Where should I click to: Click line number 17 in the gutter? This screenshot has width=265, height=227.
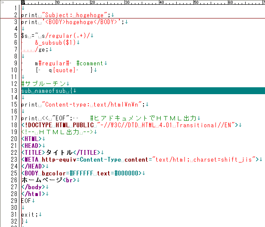click(15, 118)
